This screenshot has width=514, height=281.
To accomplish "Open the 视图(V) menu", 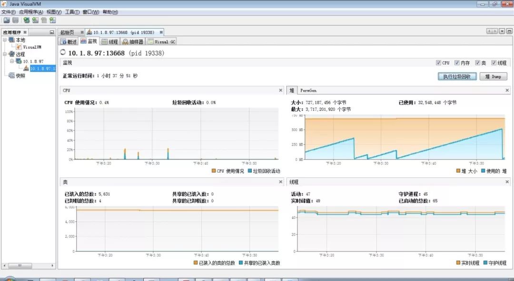I will coord(54,12).
